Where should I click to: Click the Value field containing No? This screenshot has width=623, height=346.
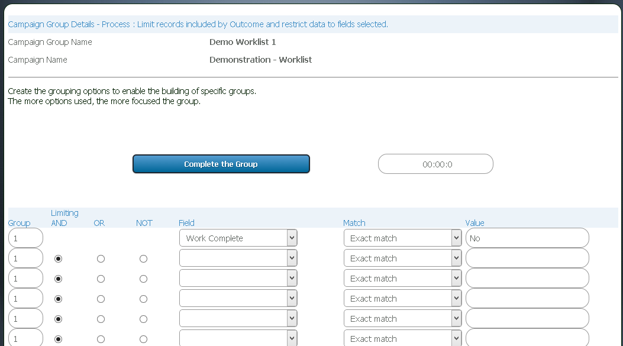tap(527, 238)
